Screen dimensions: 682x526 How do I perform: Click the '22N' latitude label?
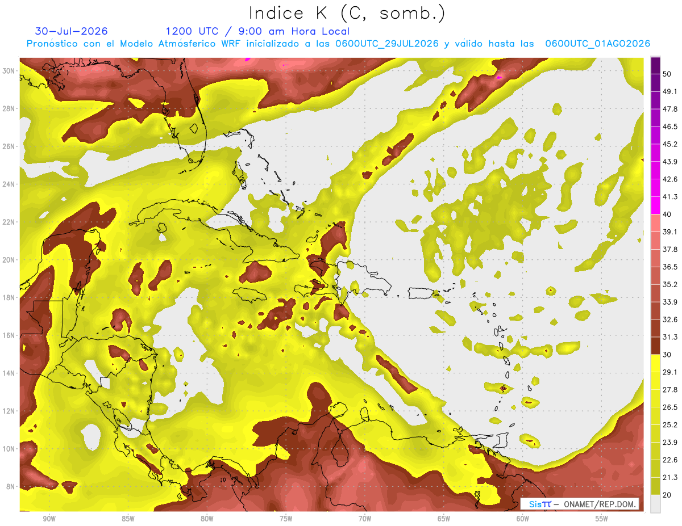pyautogui.click(x=9, y=222)
